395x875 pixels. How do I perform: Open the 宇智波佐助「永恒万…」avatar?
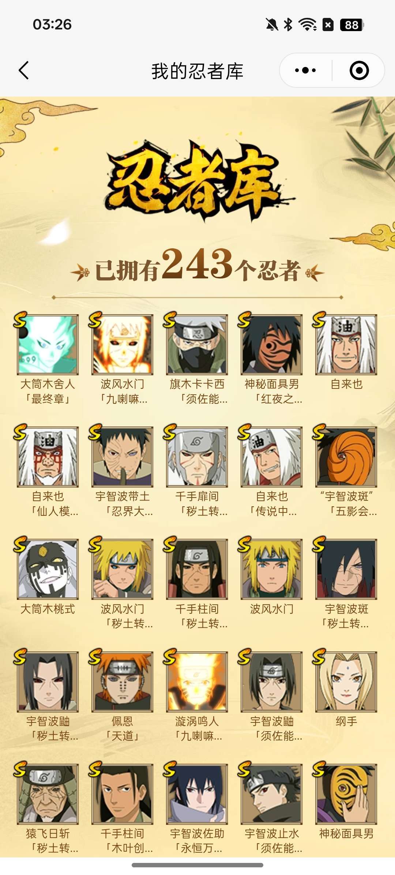coord(197,794)
